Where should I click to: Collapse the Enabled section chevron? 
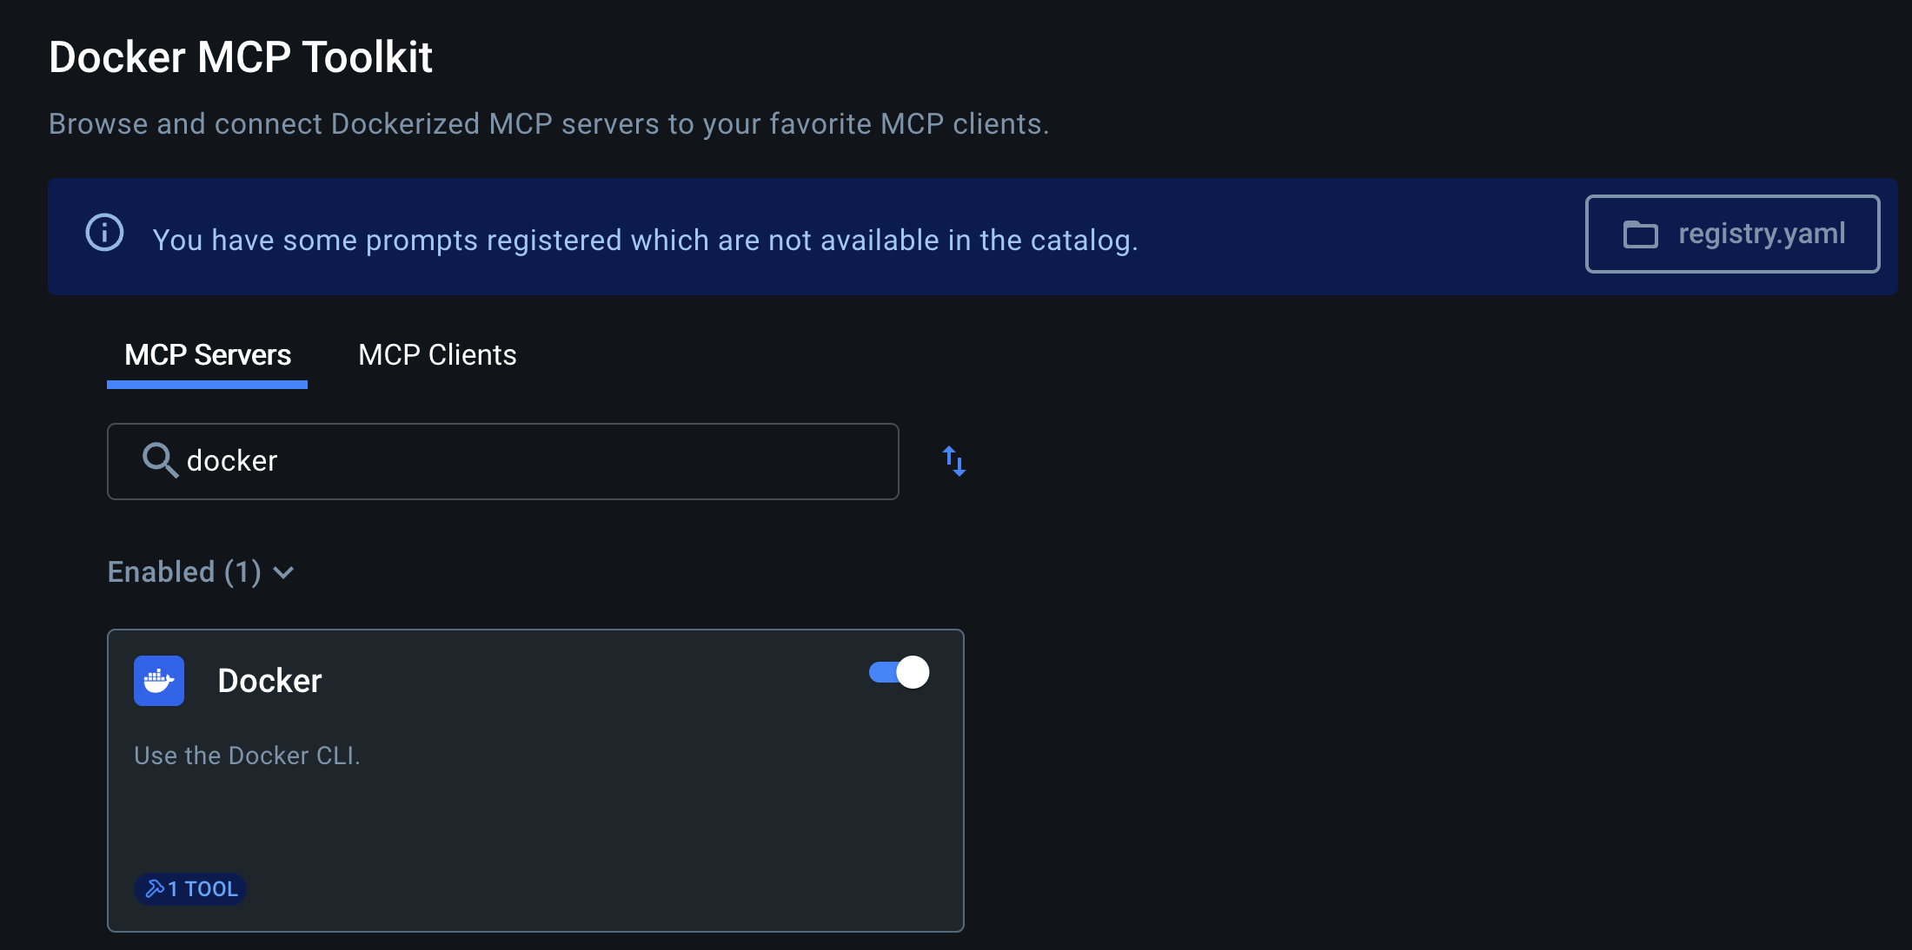point(283,572)
